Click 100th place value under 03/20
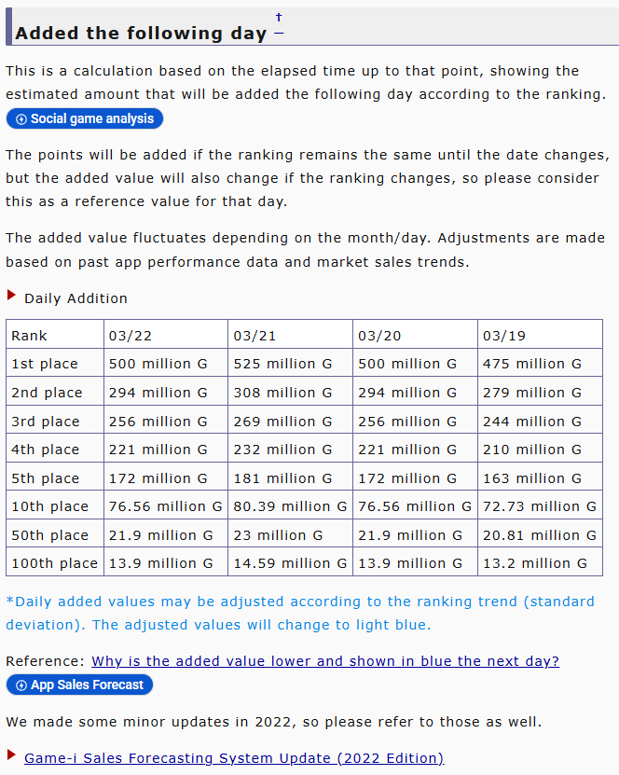619x775 pixels. pos(416,562)
